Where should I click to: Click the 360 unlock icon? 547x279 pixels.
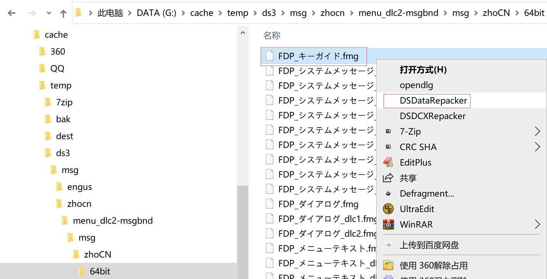[x=388, y=265]
